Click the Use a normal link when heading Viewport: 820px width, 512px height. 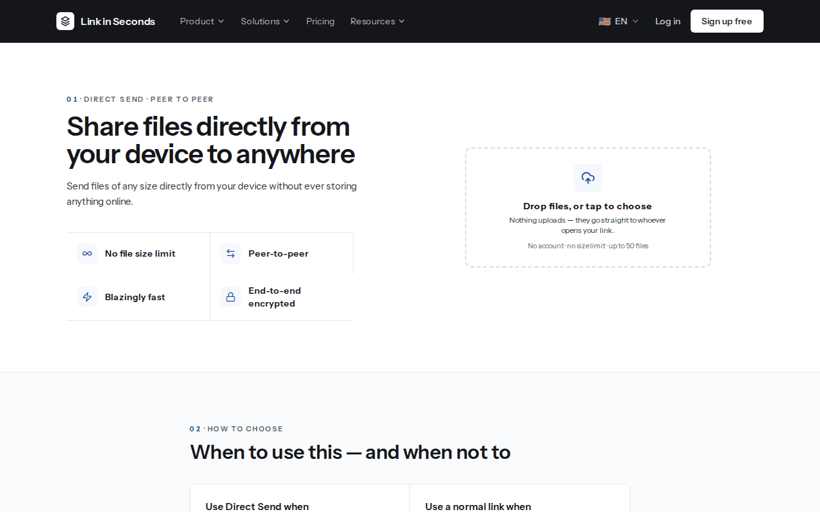click(478, 507)
